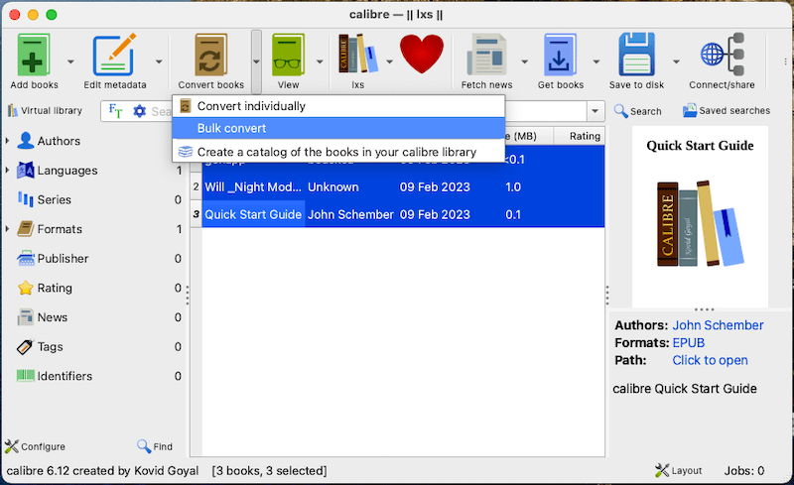Click the red heart donate icon
Viewport: 794px width, 485px height.
coord(421,54)
